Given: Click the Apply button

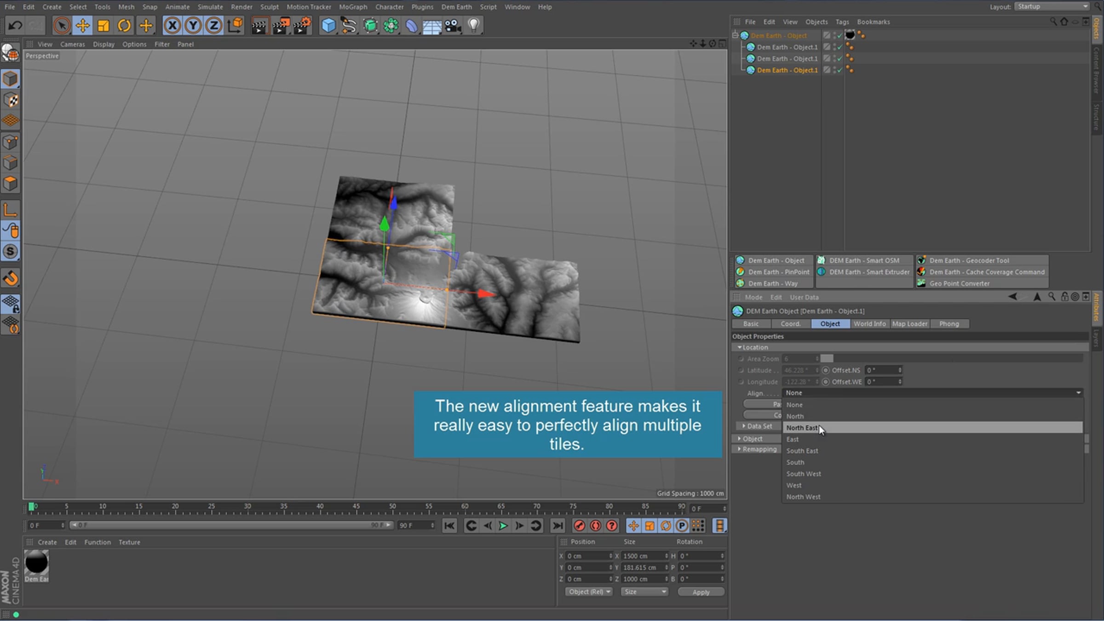Looking at the screenshot, I should (x=701, y=592).
